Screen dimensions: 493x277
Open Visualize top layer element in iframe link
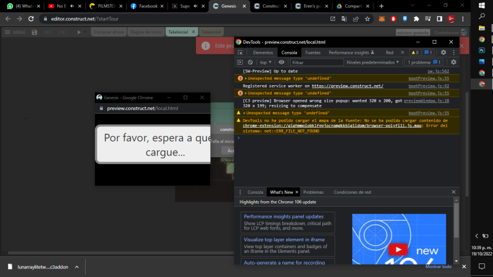(284, 239)
